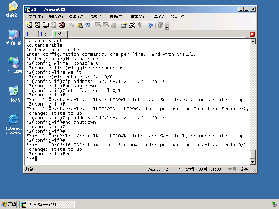Image resolution: width=279 pixels, height=209 pixels.
Task: Click the vertical scrollbar thumb
Action: pos(252,155)
